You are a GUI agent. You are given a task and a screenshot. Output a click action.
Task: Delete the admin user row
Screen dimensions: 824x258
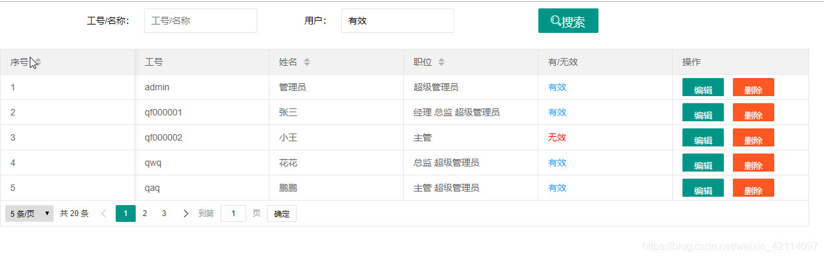pos(753,89)
